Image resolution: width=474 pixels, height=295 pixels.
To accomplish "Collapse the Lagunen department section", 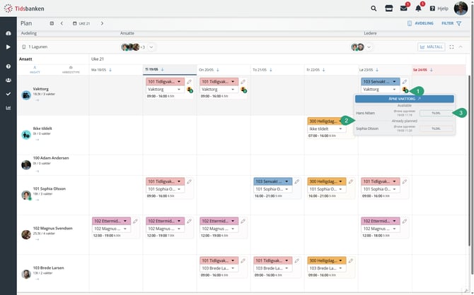I will (461, 47).
